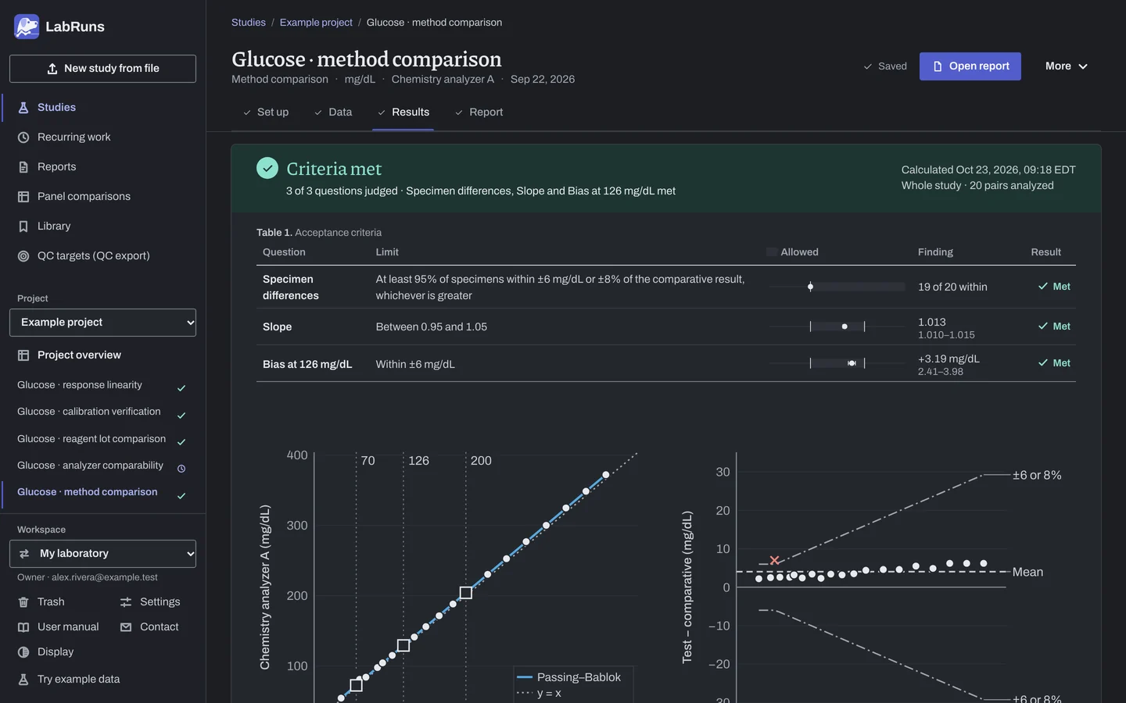Screen dimensions: 1126x703
Task: Click the Settings sliders icon
Action: click(126, 602)
